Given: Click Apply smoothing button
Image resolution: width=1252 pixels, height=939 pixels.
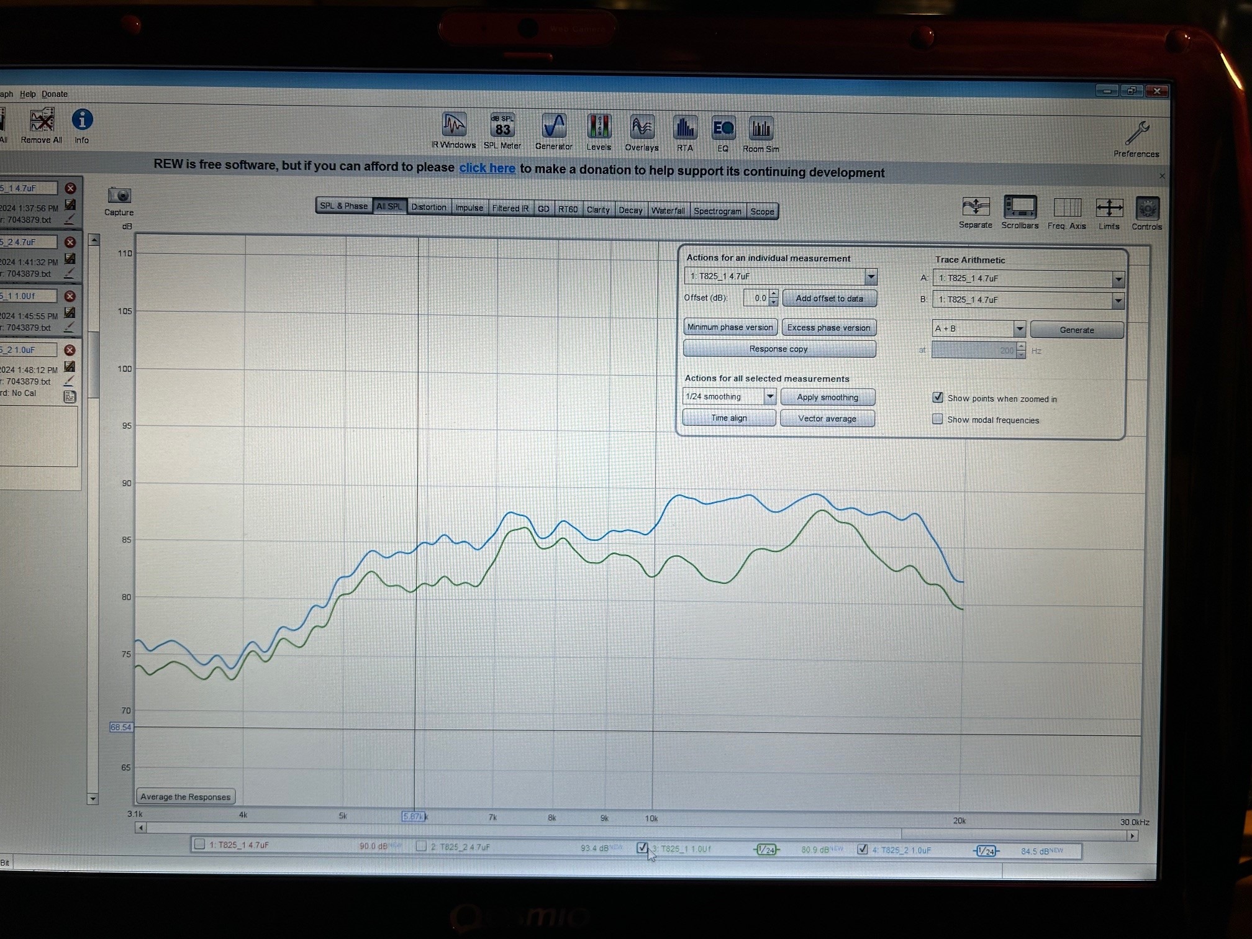Looking at the screenshot, I should [827, 397].
